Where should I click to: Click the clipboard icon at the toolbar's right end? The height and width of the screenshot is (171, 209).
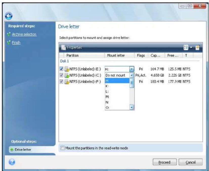(198, 48)
